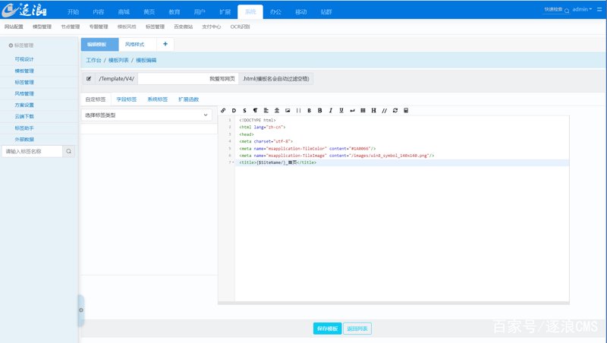Viewport: 607px width, 343px height.
Task: Go to 节点管理 in sub navigation
Action: tap(71, 27)
